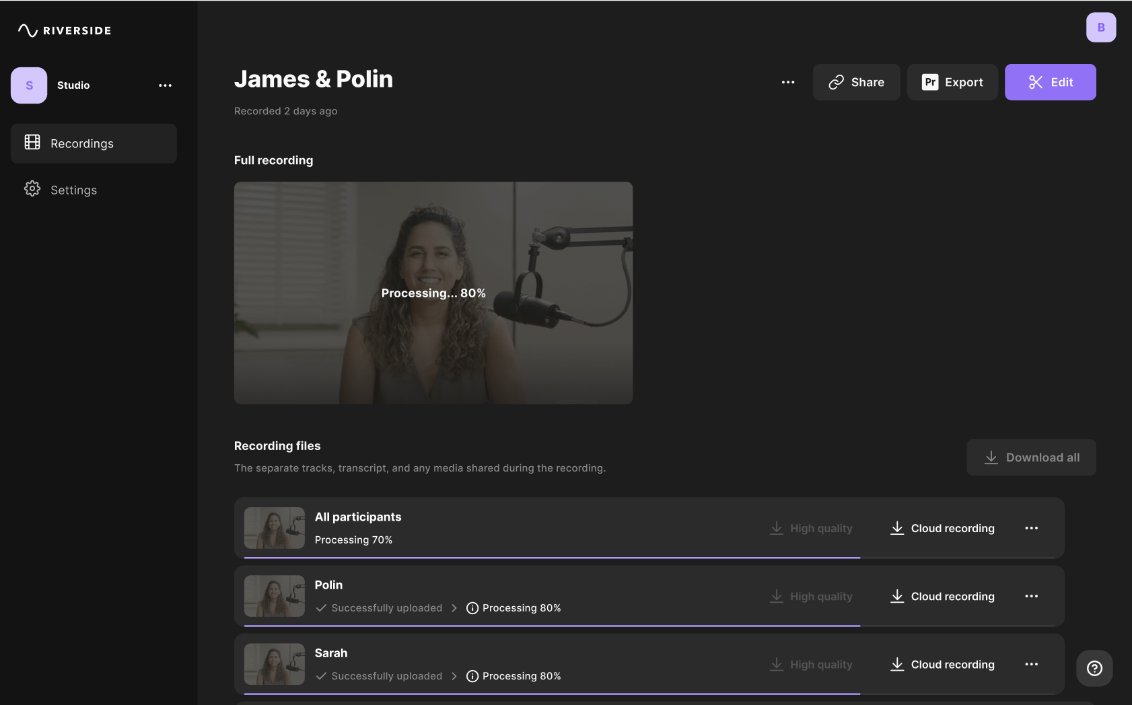Viewport: 1132px width, 705px height.
Task: Download Sarah High quality track
Action: (811, 664)
